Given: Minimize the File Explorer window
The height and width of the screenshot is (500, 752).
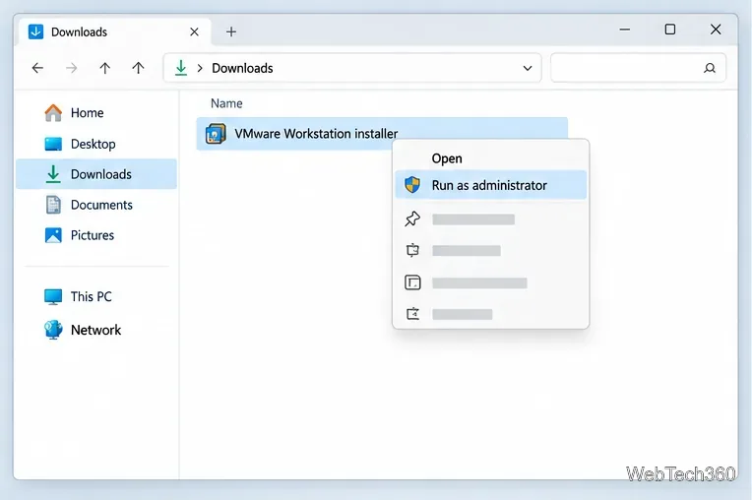Looking at the screenshot, I should pos(624,30).
